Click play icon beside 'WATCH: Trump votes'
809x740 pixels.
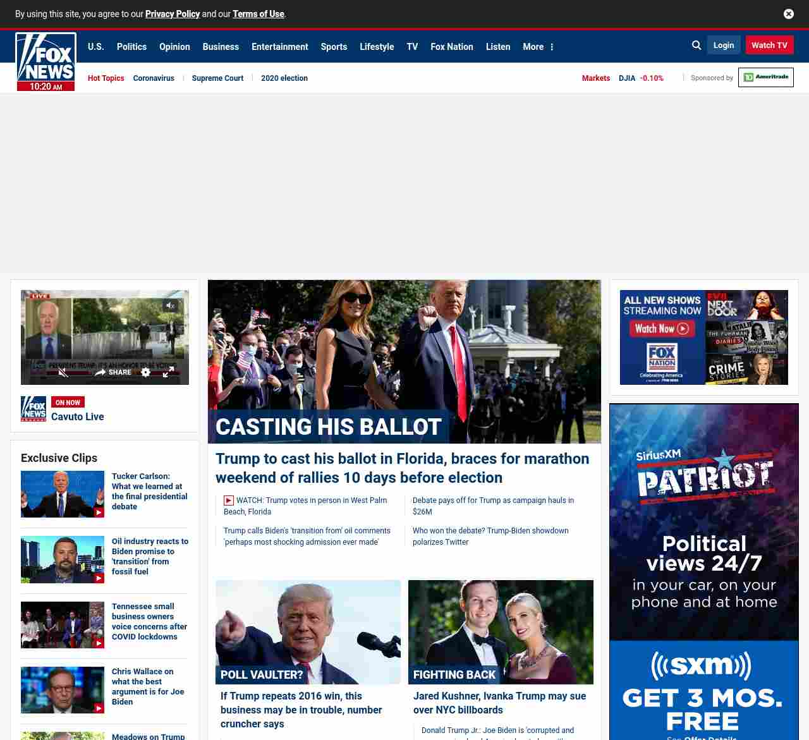coord(229,500)
